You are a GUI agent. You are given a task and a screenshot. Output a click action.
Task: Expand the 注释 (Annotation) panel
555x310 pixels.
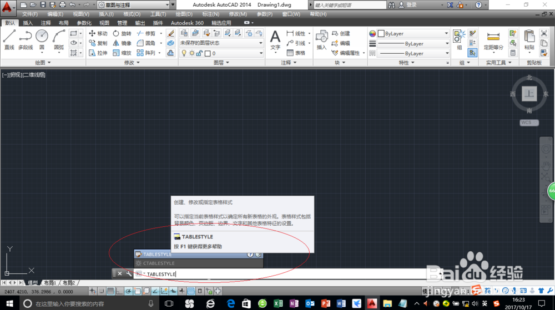[289, 63]
